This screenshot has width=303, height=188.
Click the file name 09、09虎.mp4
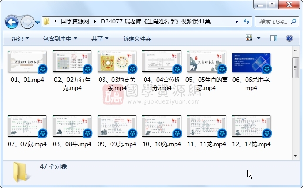pyautogui.click(x=117, y=144)
